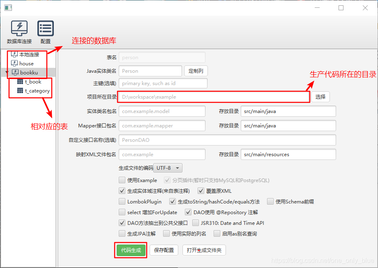Select the 本地连接 connection
The height and width of the screenshot is (268, 378).
click(29, 55)
